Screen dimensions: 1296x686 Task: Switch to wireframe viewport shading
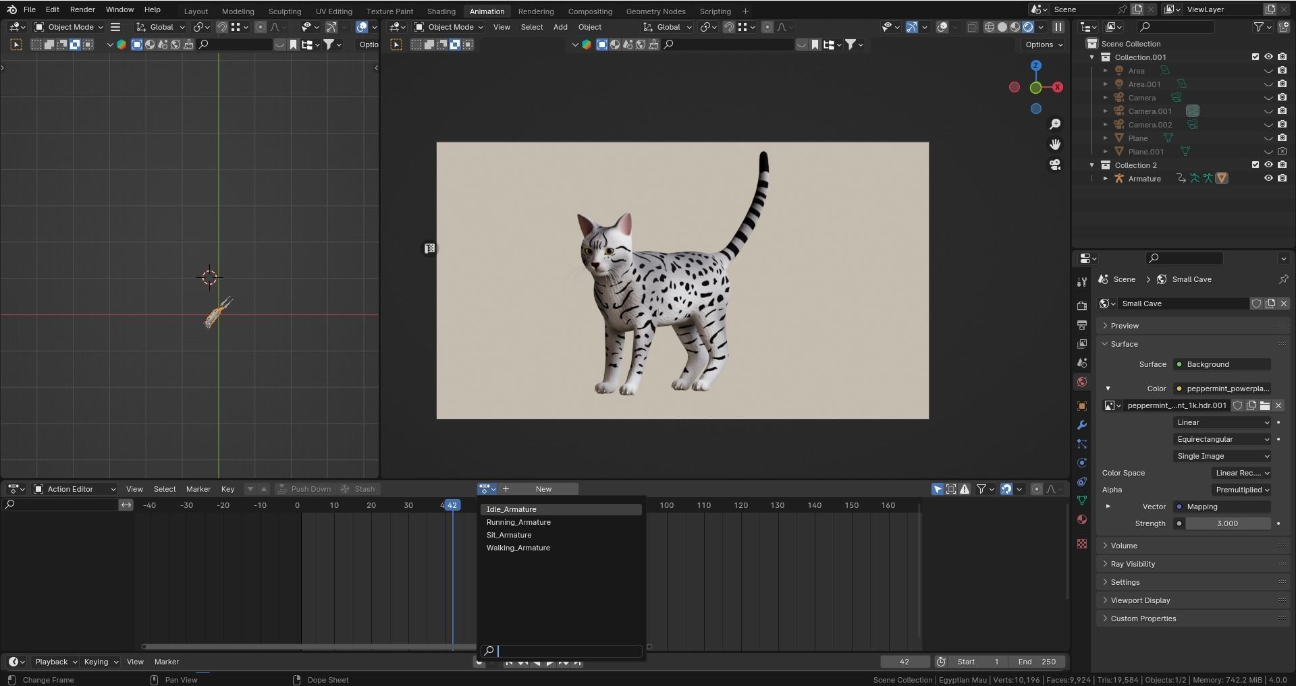[x=990, y=27]
